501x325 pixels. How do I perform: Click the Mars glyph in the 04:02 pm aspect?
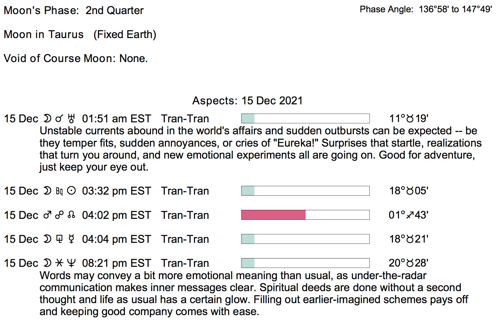pos(47,215)
